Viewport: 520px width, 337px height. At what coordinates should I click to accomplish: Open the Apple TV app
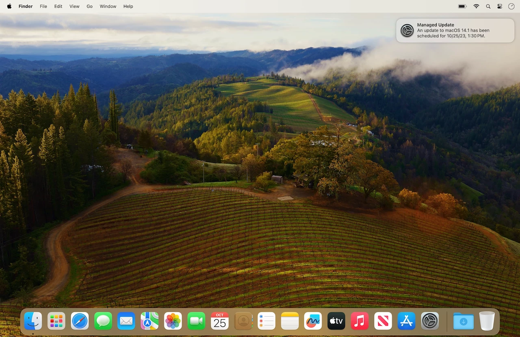[336, 321]
